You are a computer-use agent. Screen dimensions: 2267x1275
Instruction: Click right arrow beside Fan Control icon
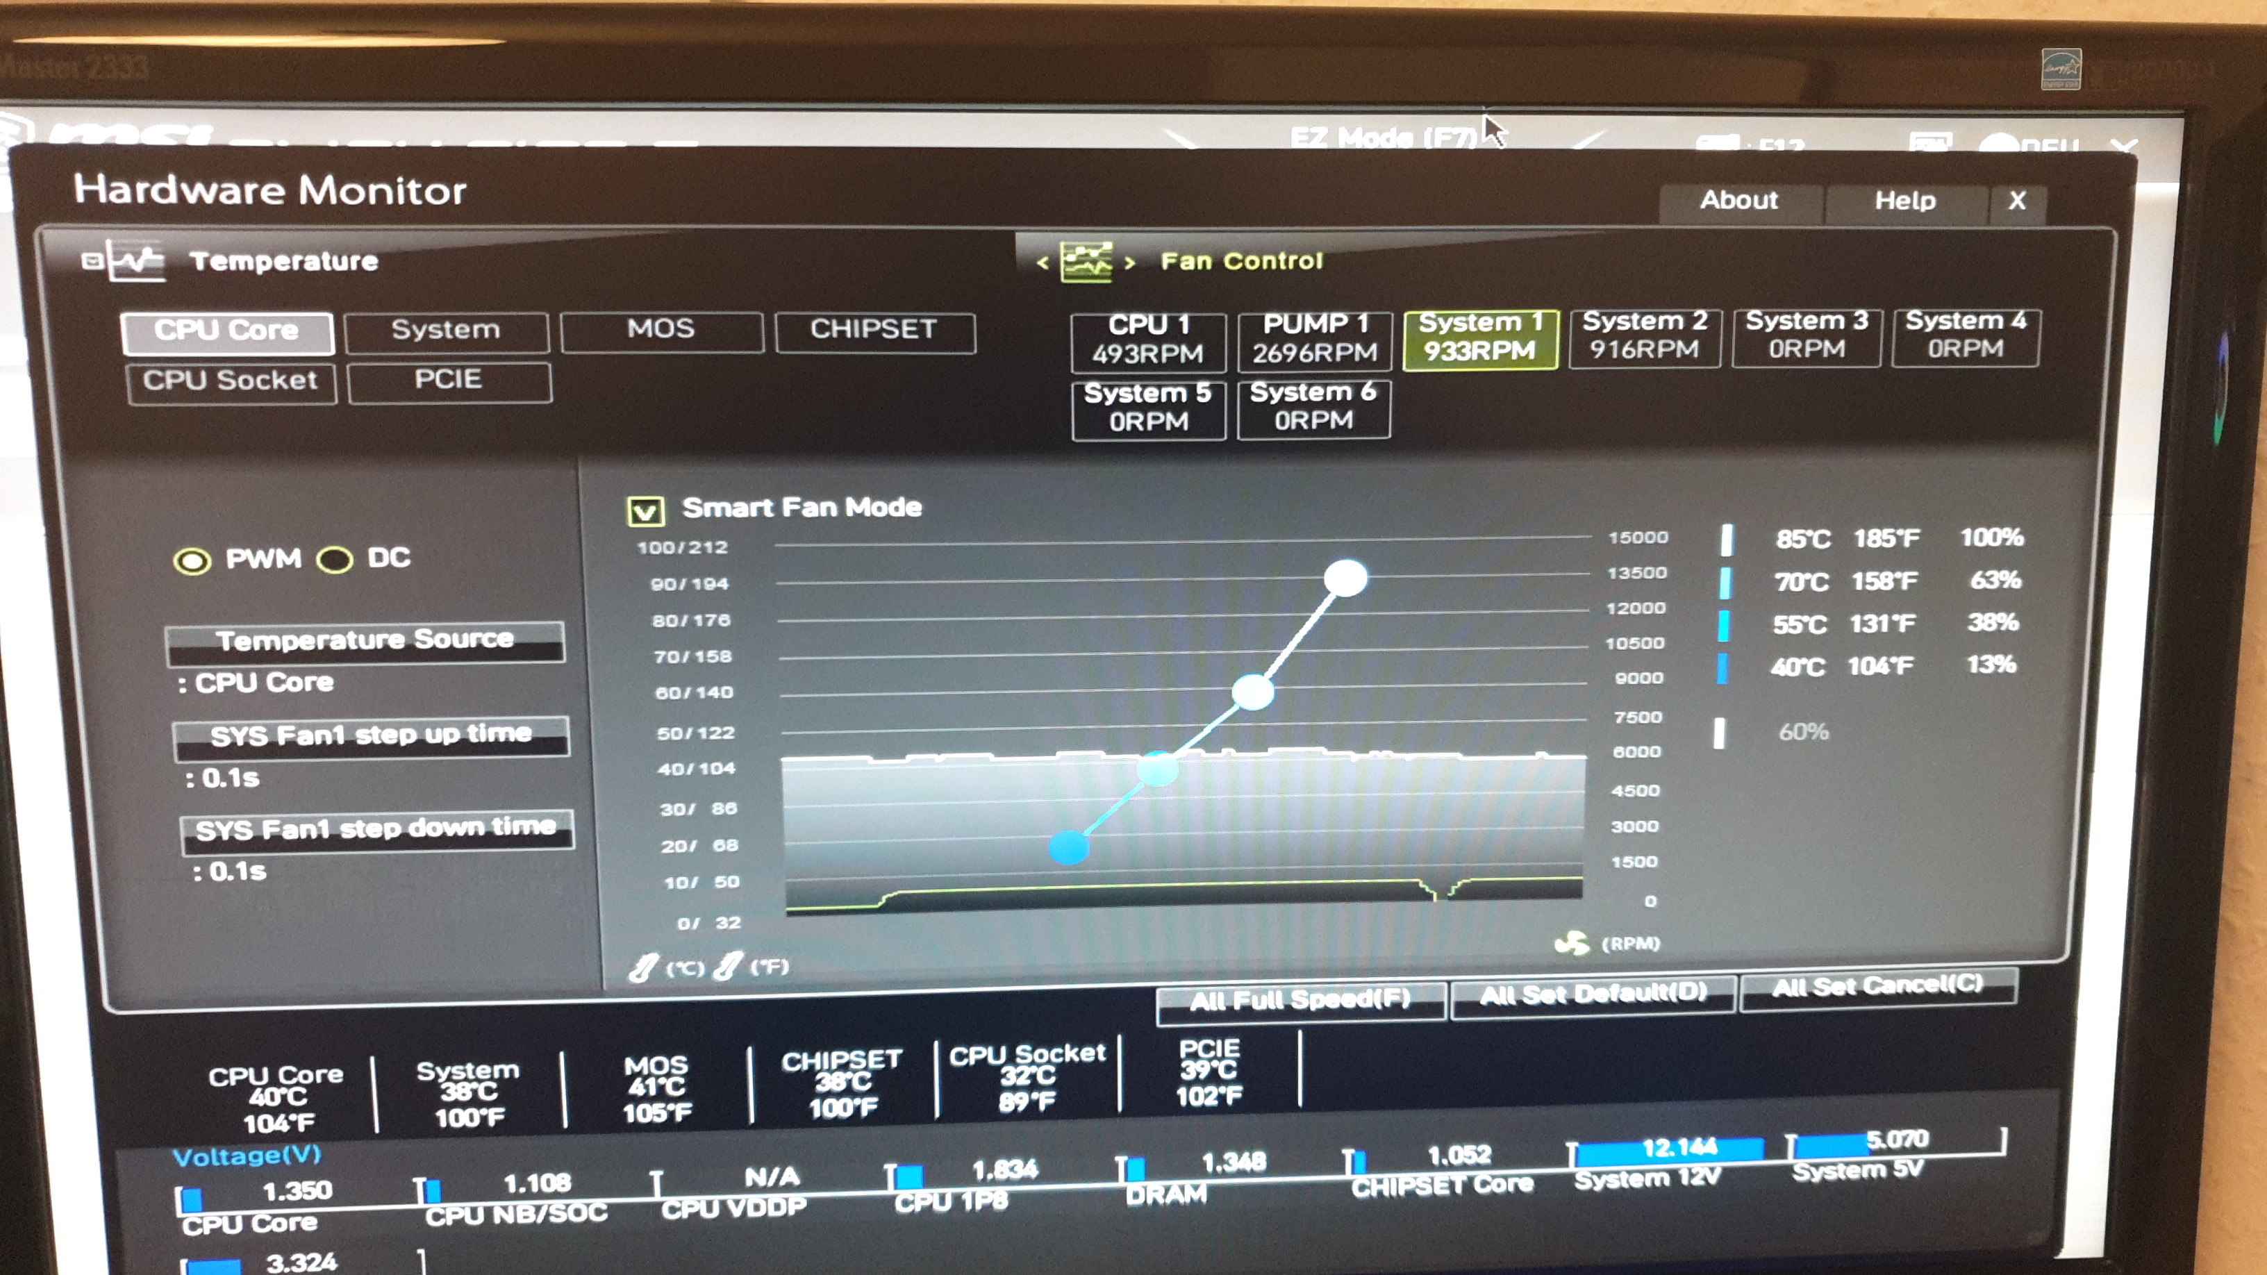[x=1129, y=262]
